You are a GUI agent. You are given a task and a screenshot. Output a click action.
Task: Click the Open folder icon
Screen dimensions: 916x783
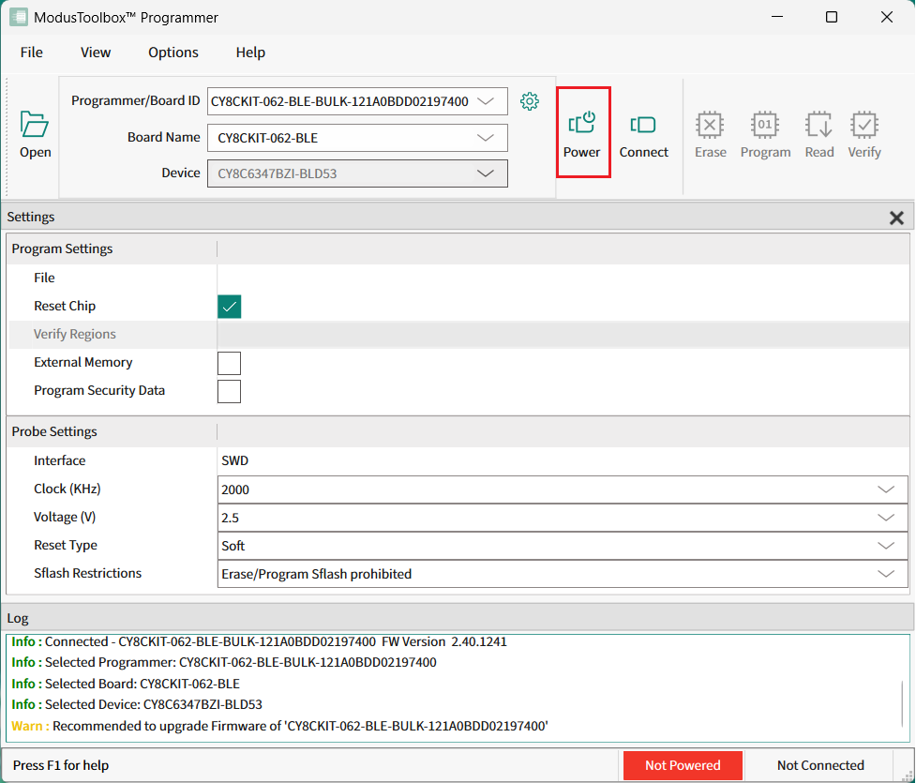pos(35,124)
